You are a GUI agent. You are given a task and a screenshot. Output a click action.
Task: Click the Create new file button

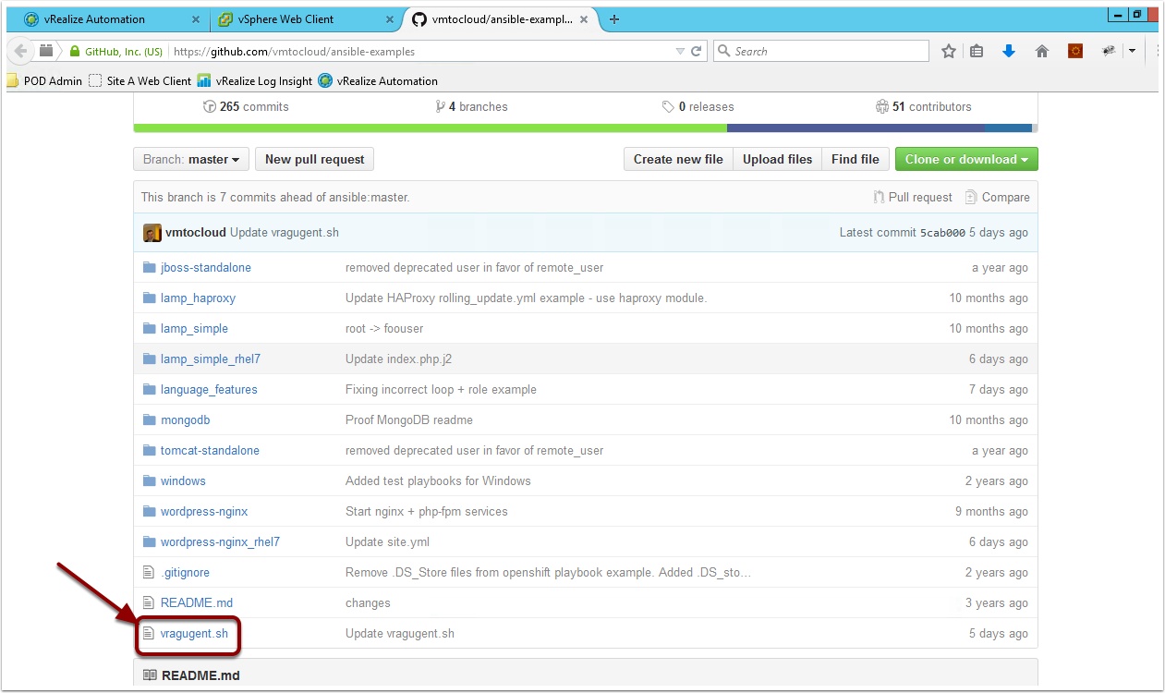click(x=678, y=160)
